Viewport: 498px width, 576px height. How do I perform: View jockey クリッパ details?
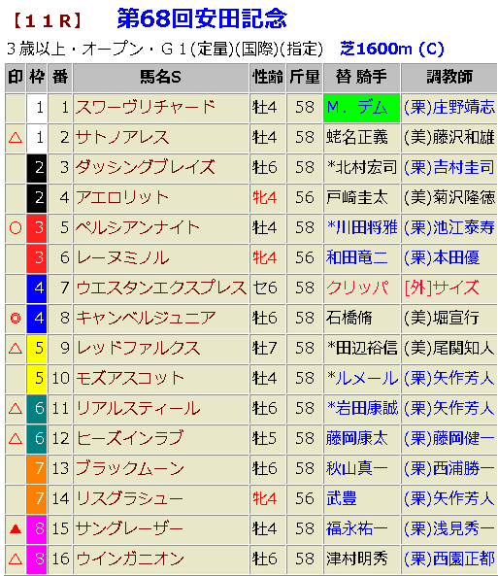(x=356, y=288)
